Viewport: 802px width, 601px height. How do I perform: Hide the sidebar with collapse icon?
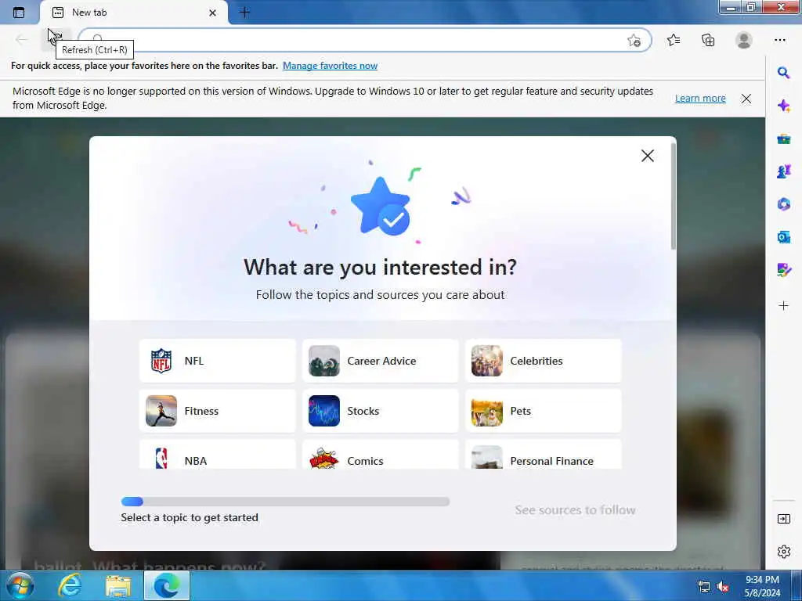coord(783,519)
